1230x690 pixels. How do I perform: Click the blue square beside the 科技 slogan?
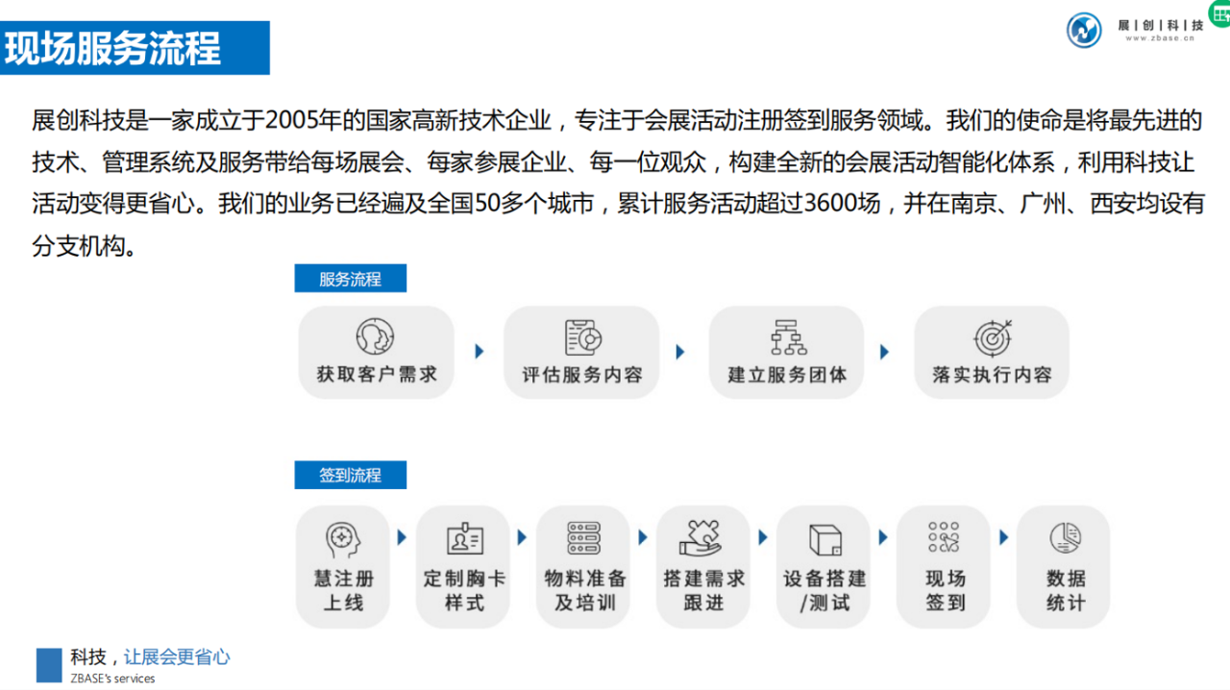pyautogui.click(x=49, y=665)
